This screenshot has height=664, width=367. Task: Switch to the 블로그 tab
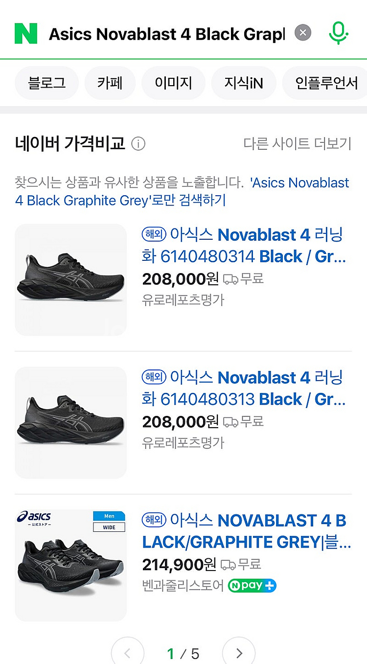pyautogui.click(x=47, y=83)
